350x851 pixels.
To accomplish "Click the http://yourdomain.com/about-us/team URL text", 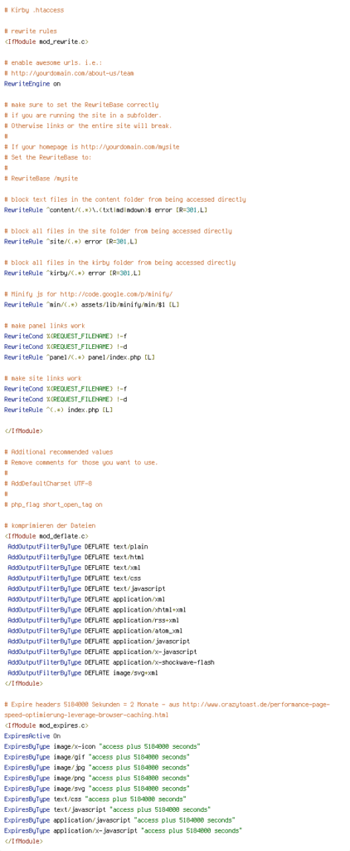I will (72, 73).
